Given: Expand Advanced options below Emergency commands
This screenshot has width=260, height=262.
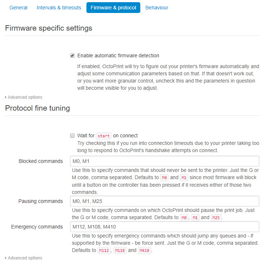Looking at the screenshot, I should [24, 258].
